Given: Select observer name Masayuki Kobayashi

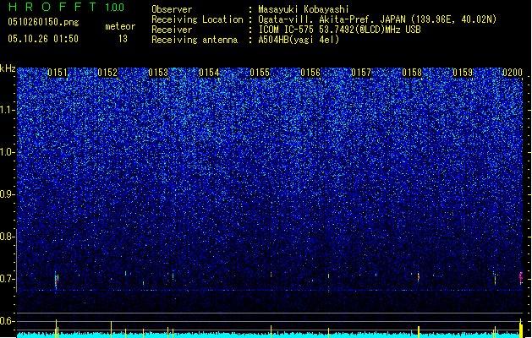Looking at the screenshot, I should [x=304, y=9].
